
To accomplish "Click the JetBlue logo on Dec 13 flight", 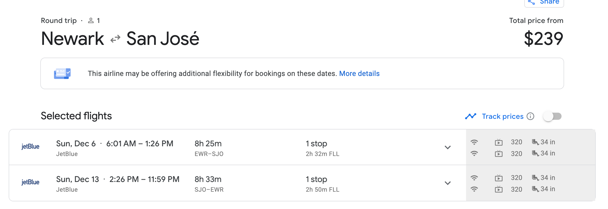I will [30, 182].
